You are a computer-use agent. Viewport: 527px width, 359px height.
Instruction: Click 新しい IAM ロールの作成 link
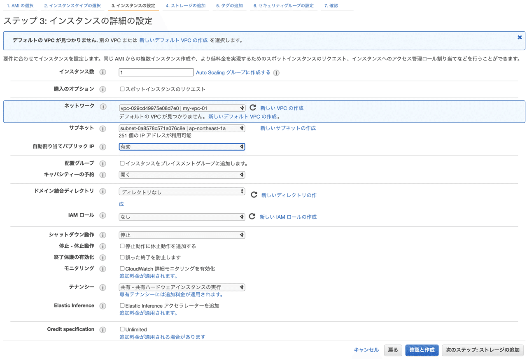point(288,217)
